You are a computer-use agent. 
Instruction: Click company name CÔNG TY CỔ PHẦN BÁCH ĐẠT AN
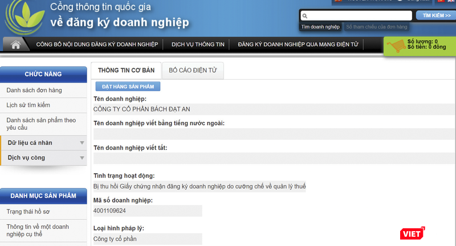tap(141, 109)
